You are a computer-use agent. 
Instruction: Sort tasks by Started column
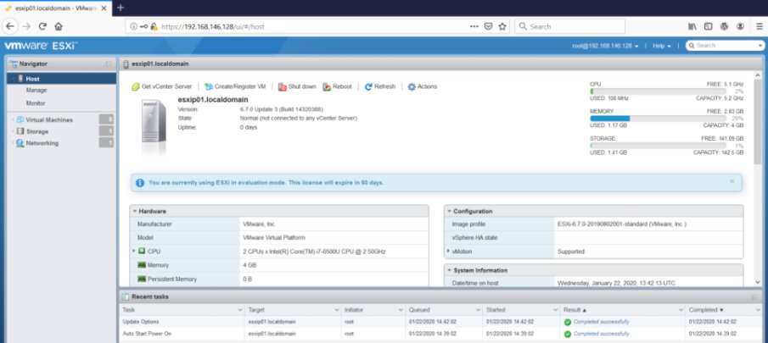[x=521, y=310]
